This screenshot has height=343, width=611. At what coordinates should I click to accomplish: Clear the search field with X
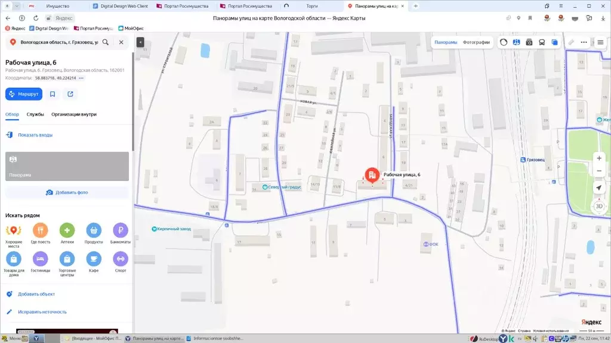(x=121, y=42)
